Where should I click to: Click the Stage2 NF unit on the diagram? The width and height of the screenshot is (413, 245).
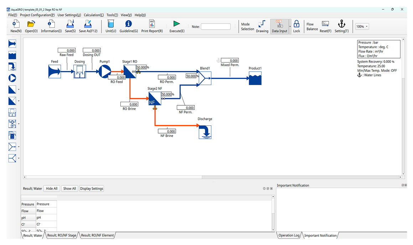point(155,99)
